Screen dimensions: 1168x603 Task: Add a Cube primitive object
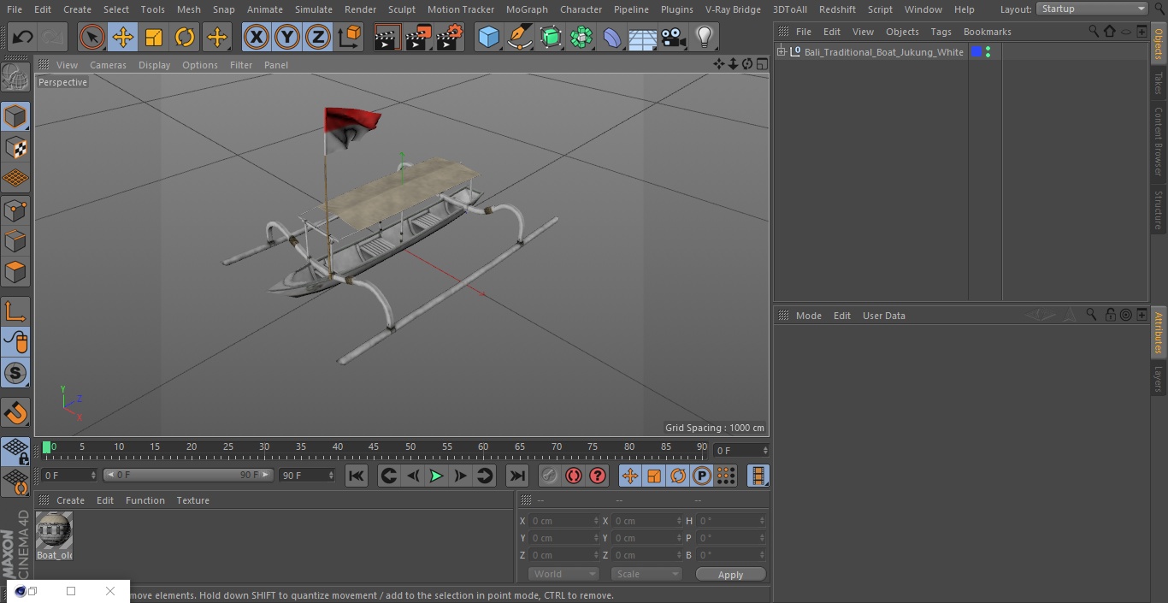coord(488,37)
